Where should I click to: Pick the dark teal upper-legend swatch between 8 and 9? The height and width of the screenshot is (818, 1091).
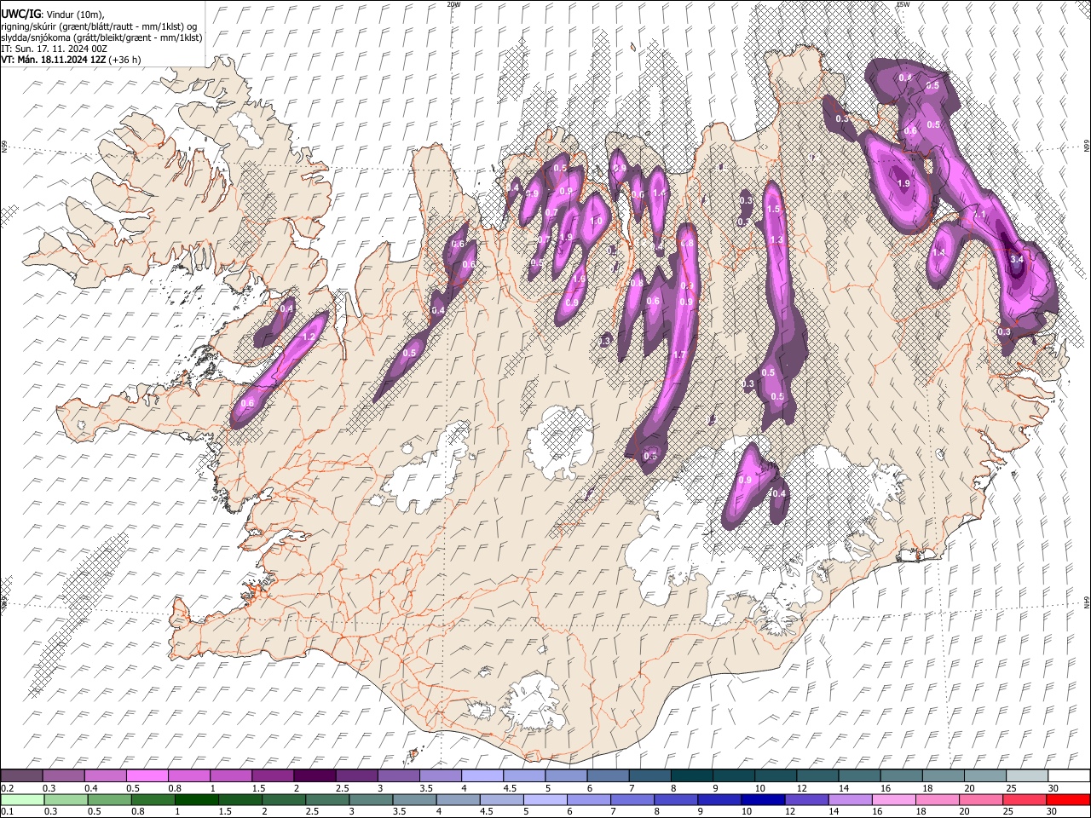click(x=691, y=776)
